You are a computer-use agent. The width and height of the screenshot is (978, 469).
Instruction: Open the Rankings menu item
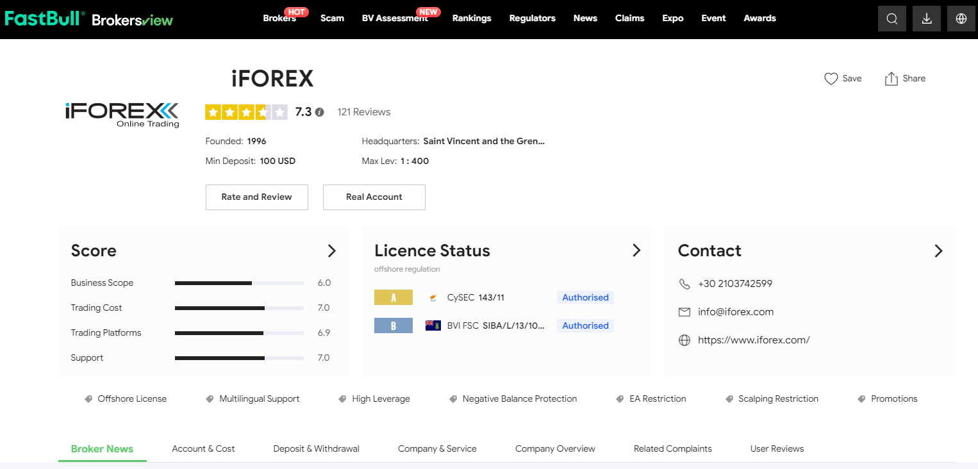tap(472, 18)
